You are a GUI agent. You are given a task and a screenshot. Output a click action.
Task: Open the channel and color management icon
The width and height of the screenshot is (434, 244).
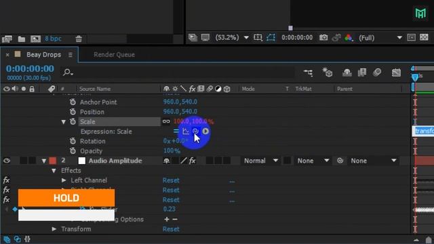click(x=349, y=38)
